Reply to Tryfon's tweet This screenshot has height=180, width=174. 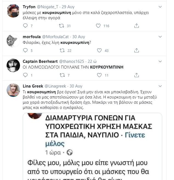pos(25,26)
